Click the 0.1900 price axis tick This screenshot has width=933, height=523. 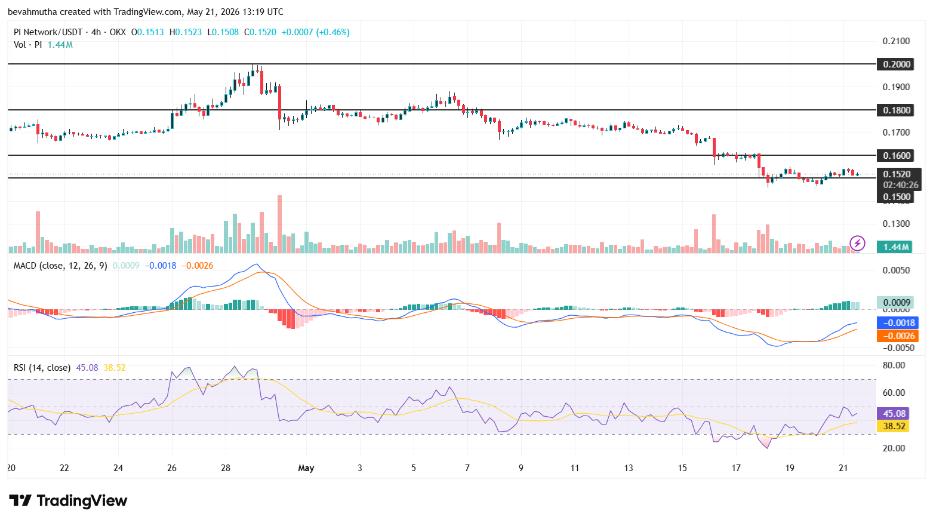[897, 87]
